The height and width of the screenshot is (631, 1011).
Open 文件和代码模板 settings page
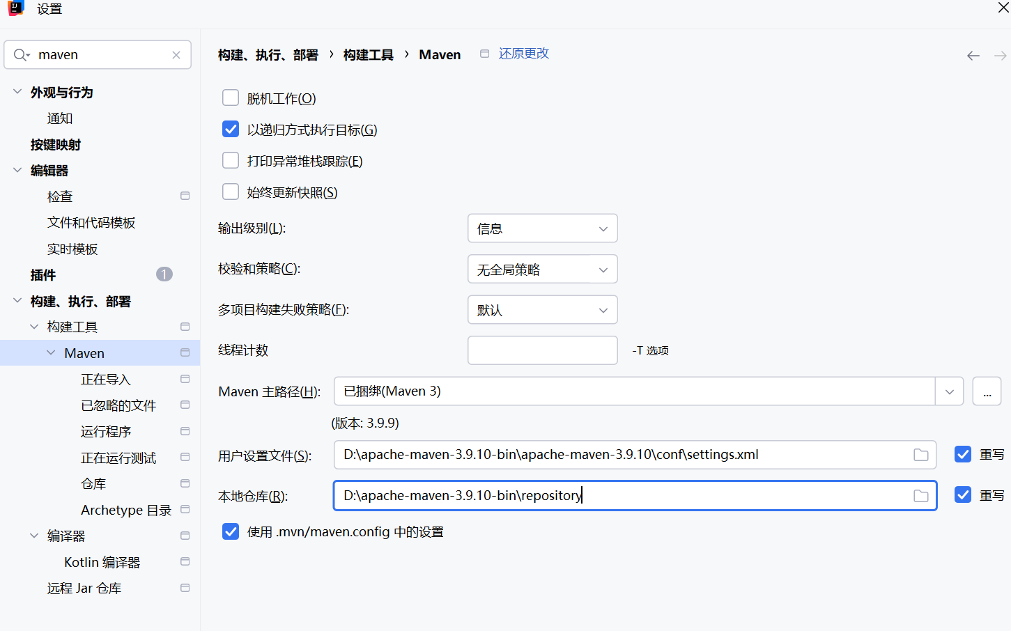pos(91,223)
